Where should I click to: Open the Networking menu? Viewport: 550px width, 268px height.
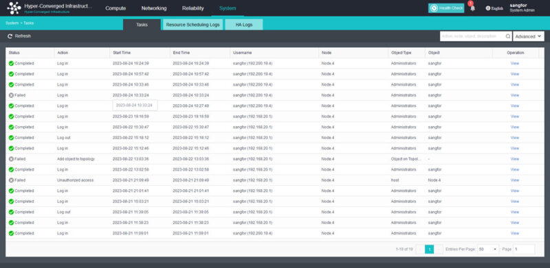point(154,8)
